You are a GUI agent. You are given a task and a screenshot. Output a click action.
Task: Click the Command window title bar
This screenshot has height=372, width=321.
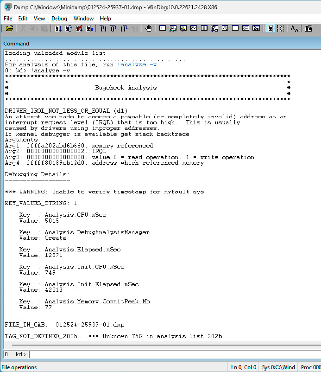point(161,44)
